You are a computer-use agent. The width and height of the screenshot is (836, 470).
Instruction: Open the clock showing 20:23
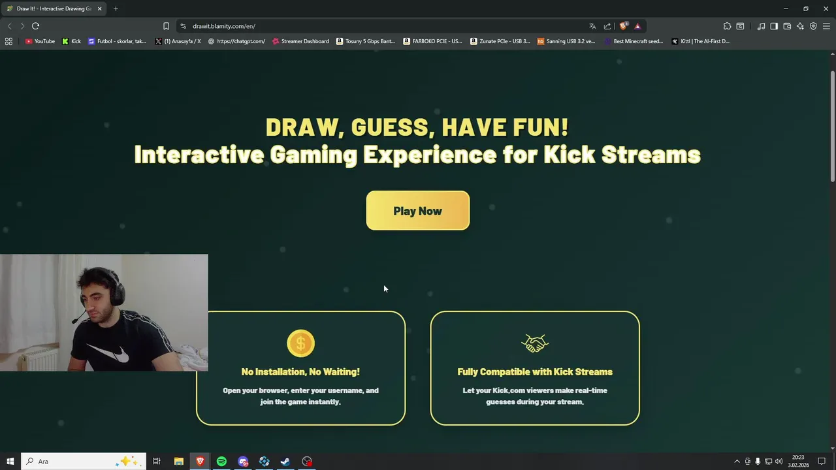coord(798,462)
